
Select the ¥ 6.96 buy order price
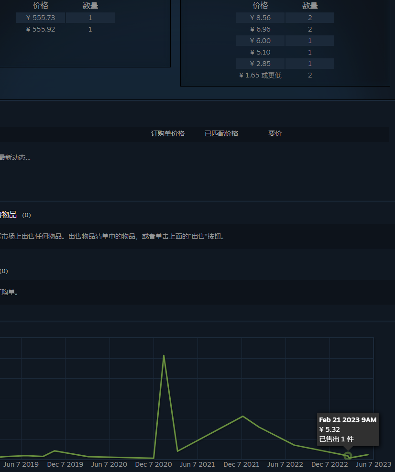(x=260, y=29)
